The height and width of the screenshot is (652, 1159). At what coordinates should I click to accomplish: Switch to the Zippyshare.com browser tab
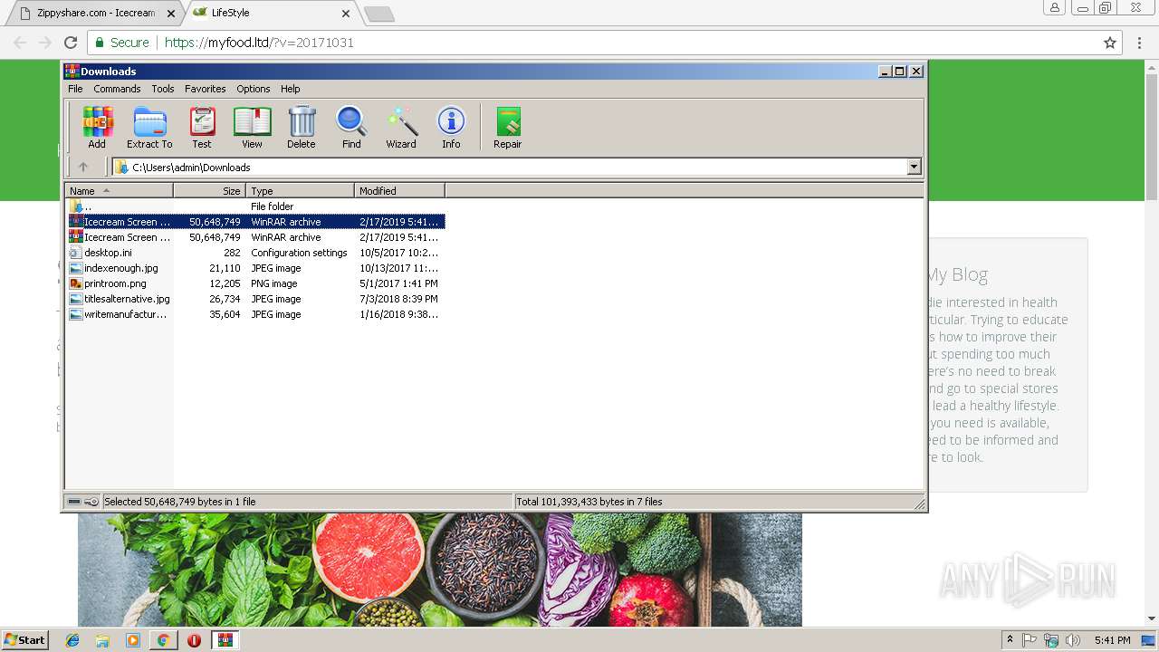(x=95, y=13)
